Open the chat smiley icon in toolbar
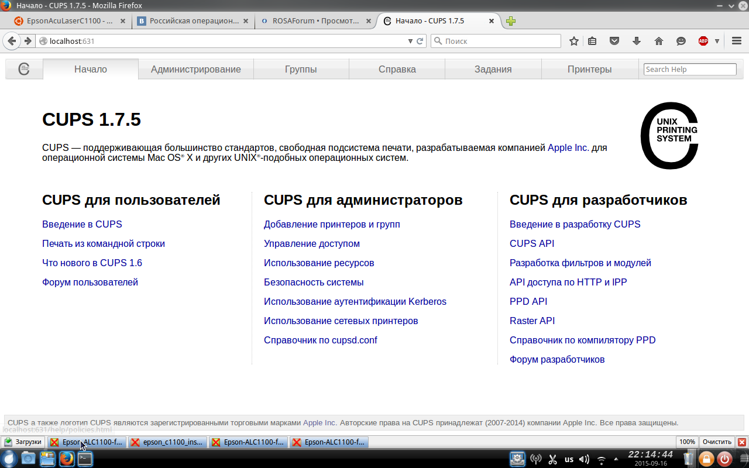Image resolution: width=749 pixels, height=468 pixels. tap(681, 41)
